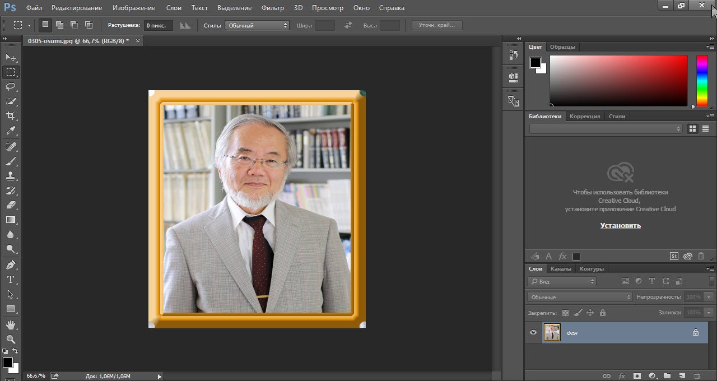Choose the Brush tool
This screenshot has width=717, height=381.
(11, 161)
